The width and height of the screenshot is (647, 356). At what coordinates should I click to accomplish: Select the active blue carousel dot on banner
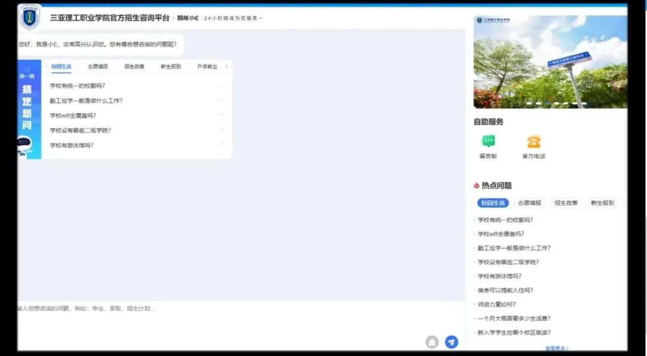coord(548,104)
